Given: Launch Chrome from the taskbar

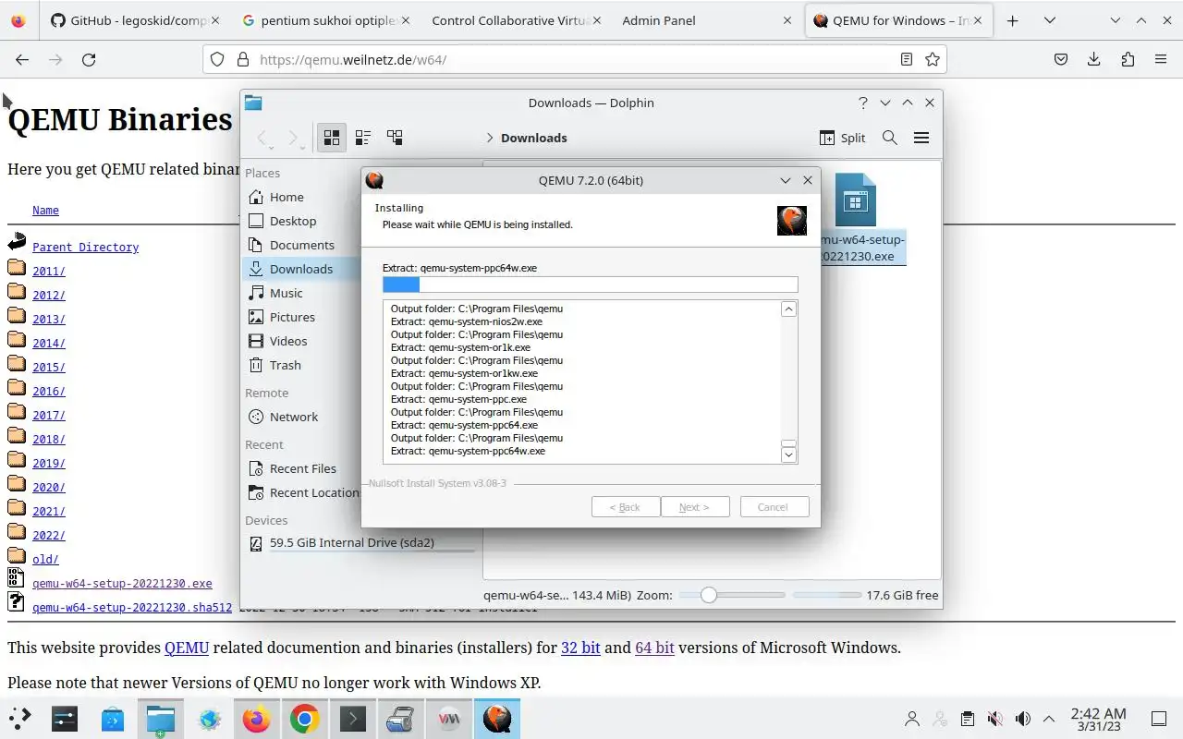Looking at the screenshot, I should pos(305,719).
